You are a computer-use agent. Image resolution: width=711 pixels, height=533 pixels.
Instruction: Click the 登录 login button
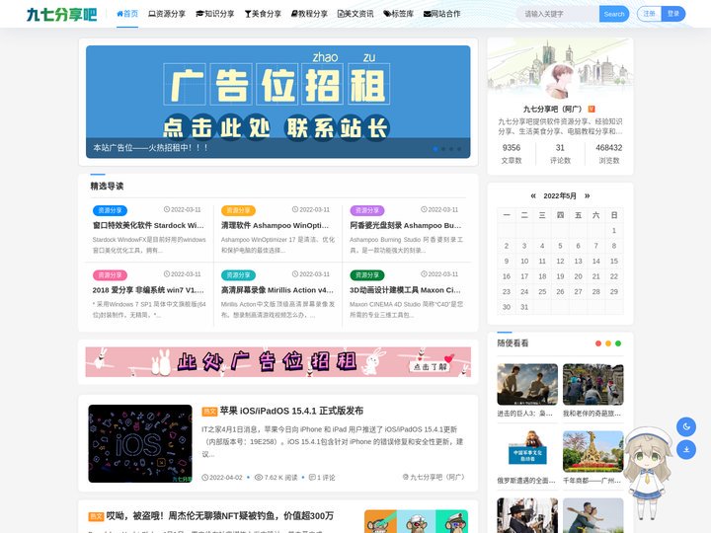click(673, 14)
